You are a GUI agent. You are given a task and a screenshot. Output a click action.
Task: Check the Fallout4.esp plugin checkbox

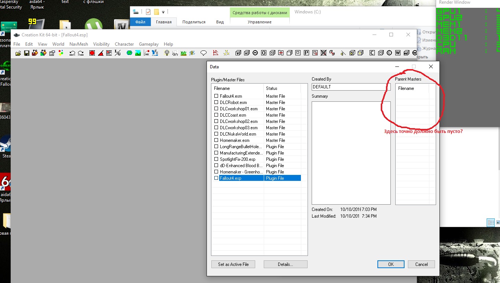coord(216,178)
